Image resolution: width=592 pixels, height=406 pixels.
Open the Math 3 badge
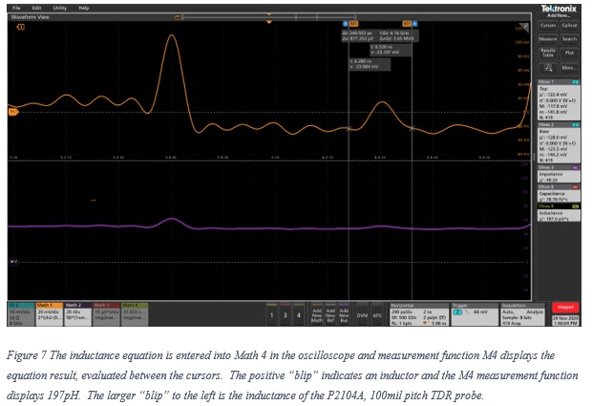[106, 314]
